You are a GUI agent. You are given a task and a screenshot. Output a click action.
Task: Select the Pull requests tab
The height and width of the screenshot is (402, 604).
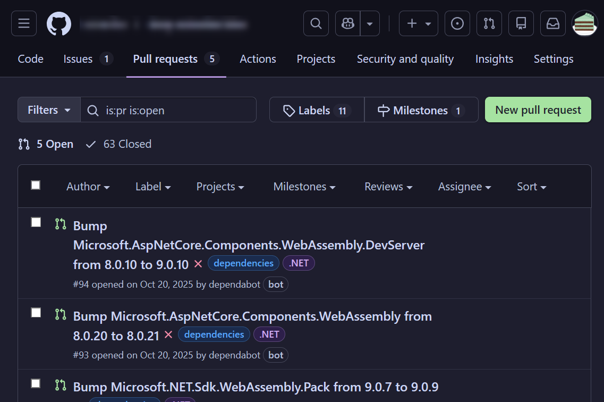click(176, 59)
